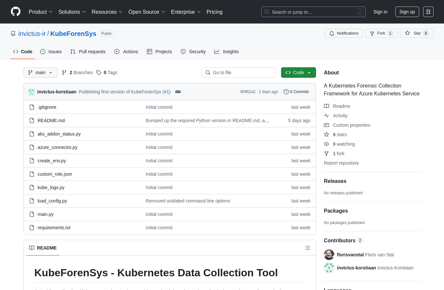The height and width of the screenshot is (290, 444).
Task: Select the README tab header
Action: point(43,248)
